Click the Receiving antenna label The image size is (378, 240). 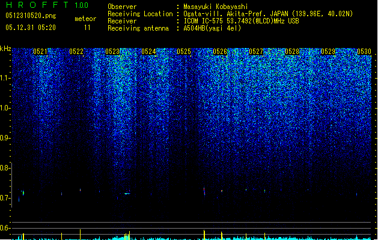click(x=138, y=28)
